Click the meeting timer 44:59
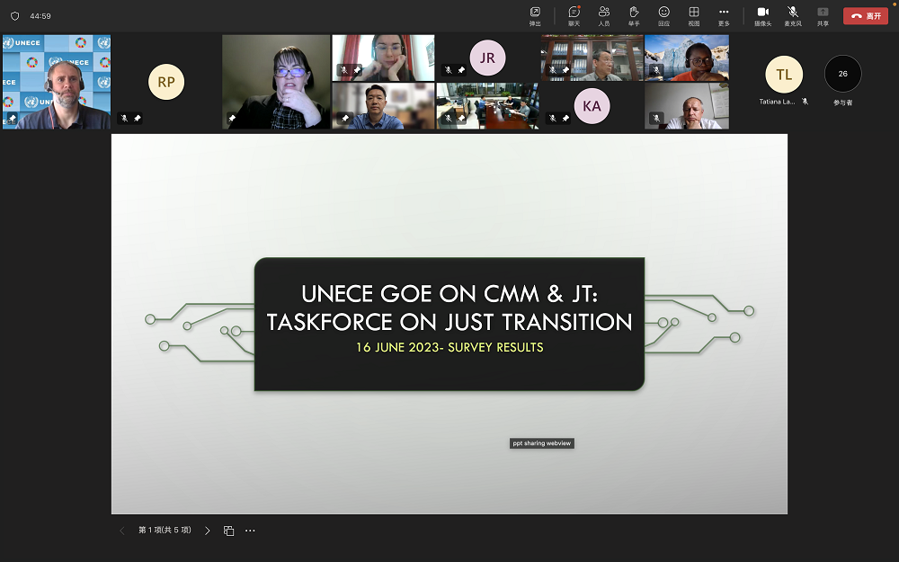This screenshot has width=899, height=562. pos(40,16)
